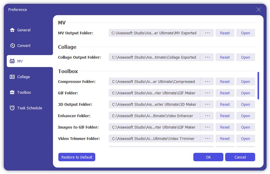Browse for 3D Output Folder with ellipsis button
This screenshot has height=174, width=270.
coord(207,104)
